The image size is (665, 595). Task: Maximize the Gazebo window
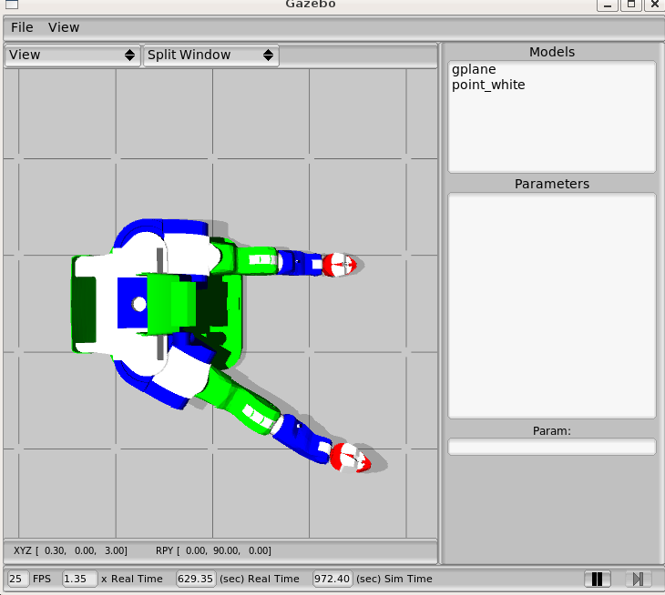(x=629, y=5)
